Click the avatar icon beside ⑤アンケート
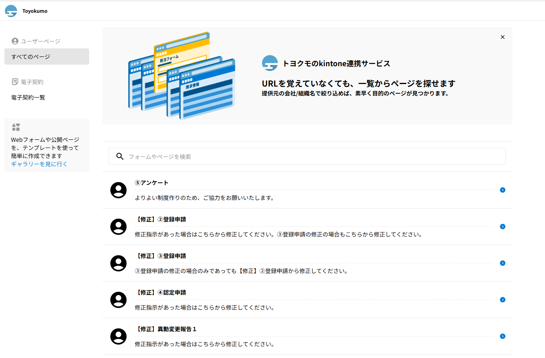Viewport: 545px width, 358px height. (118, 190)
